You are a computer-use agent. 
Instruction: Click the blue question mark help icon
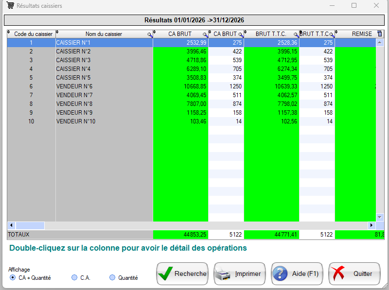(x=281, y=273)
